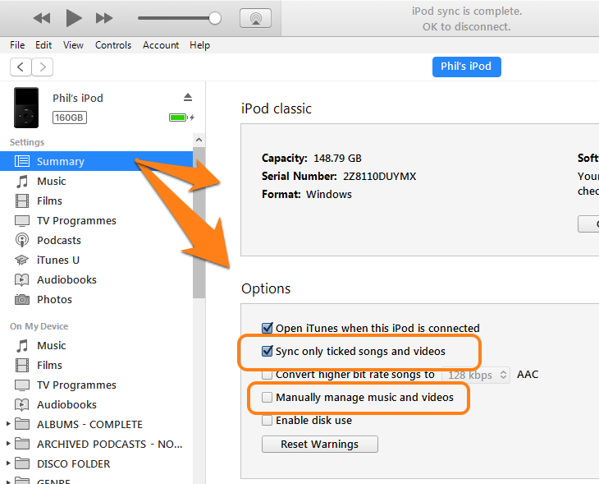
Task: Open the Account menu
Action: [x=161, y=45]
